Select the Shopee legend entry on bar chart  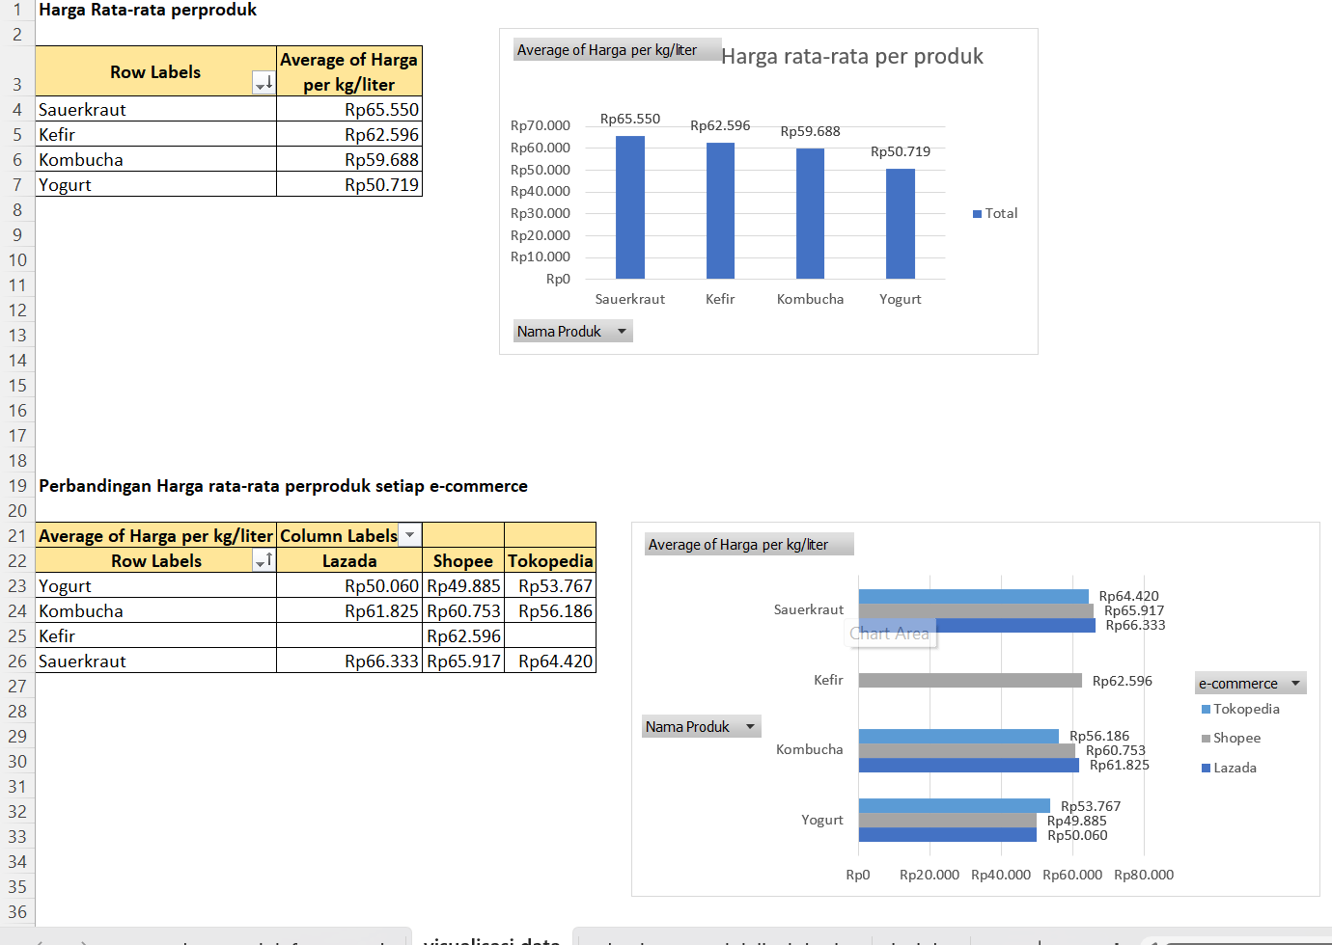tap(1235, 738)
